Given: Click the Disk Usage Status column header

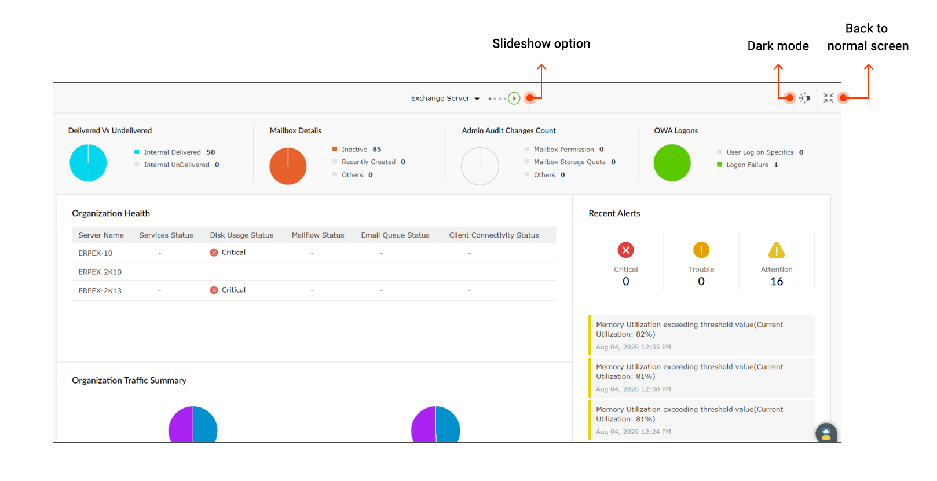Looking at the screenshot, I should click(x=241, y=235).
